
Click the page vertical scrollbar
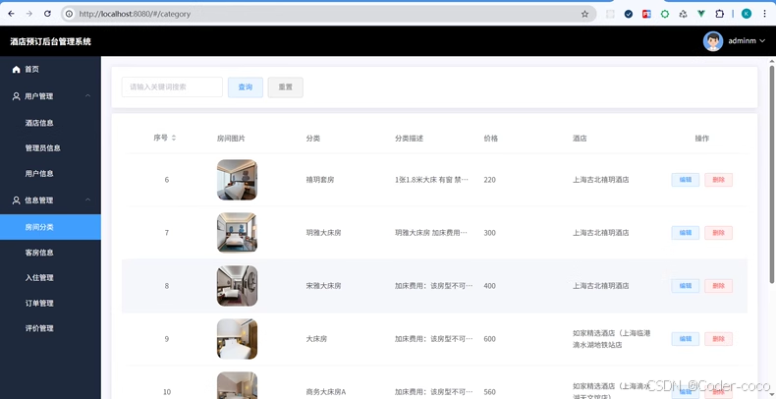(x=771, y=174)
